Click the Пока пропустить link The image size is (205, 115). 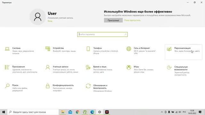(x=132, y=20)
